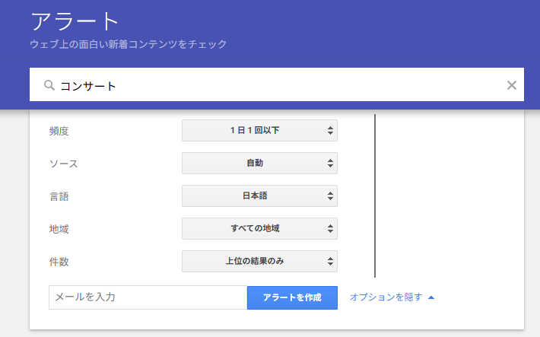Screen dimensions: 540x337
Task: Clear the search box with the X icon
Action: [x=512, y=85]
